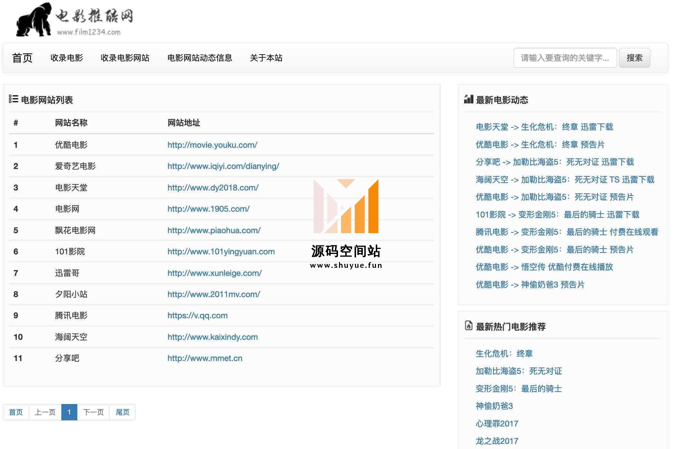Open 腾讯电影 变形金刚5 付费在线观看 link
The height and width of the screenshot is (449, 692).
[x=567, y=232]
